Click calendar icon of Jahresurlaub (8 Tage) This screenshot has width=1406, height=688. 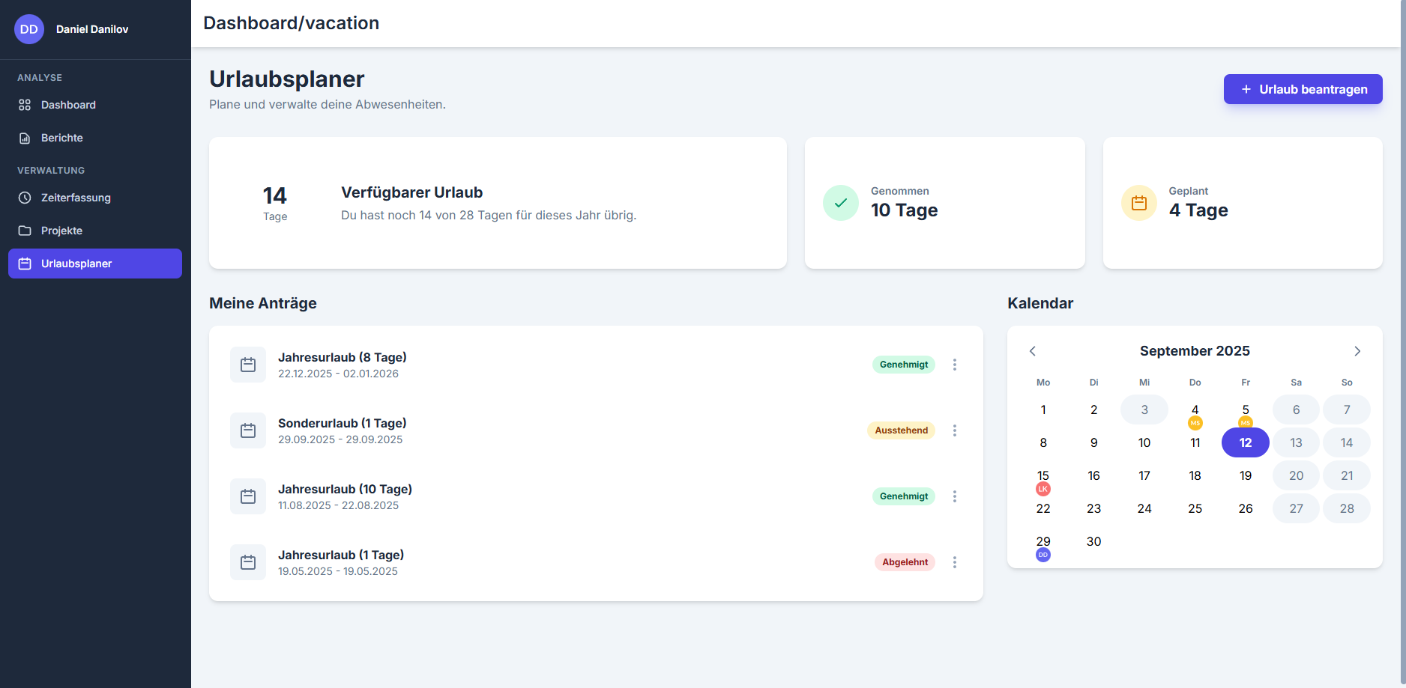click(x=248, y=365)
